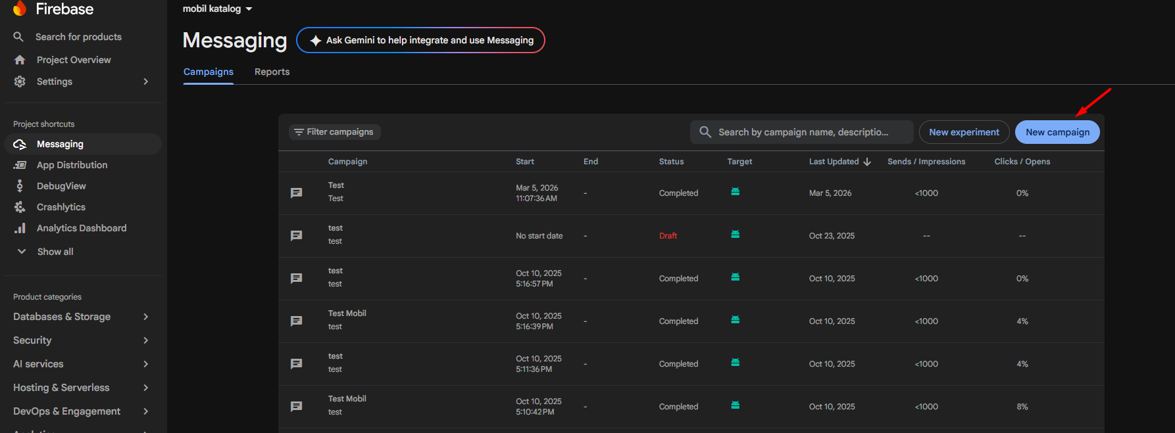This screenshot has height=433, width=1175.
Task: Click the Android target icon in Draft row
Action: click(735, 235)
